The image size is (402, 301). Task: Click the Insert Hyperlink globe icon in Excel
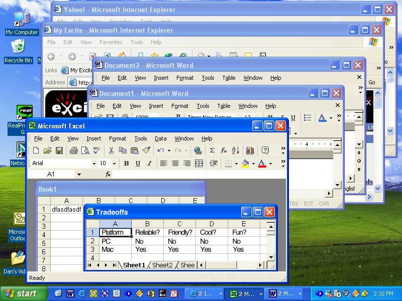point(197,150)
